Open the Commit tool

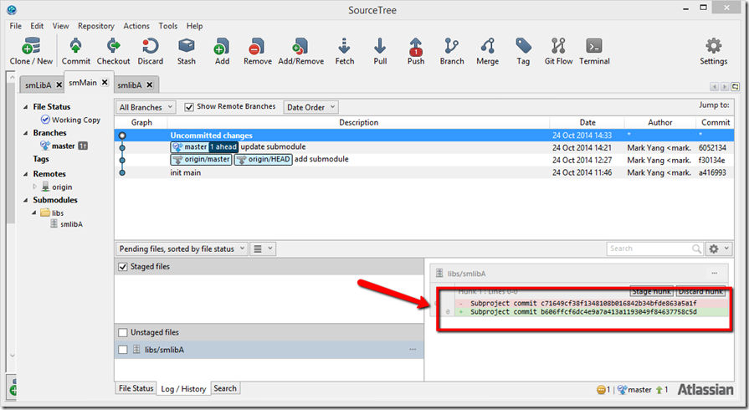pos(76,51)
